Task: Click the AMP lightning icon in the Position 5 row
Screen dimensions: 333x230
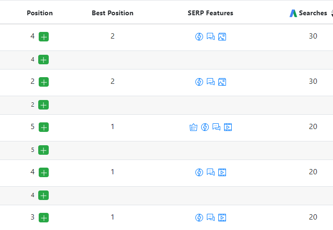Action: (x=205, y=127)
